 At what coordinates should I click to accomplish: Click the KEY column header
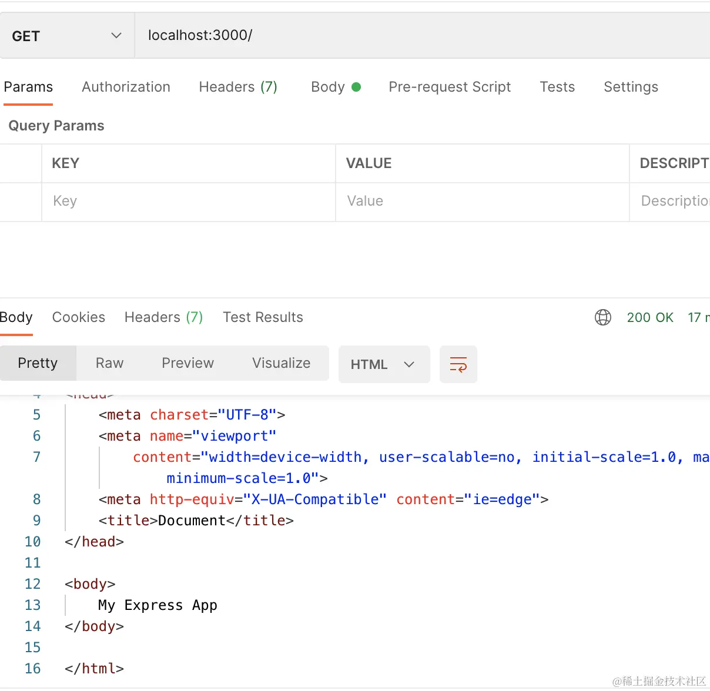pos(66,163)
